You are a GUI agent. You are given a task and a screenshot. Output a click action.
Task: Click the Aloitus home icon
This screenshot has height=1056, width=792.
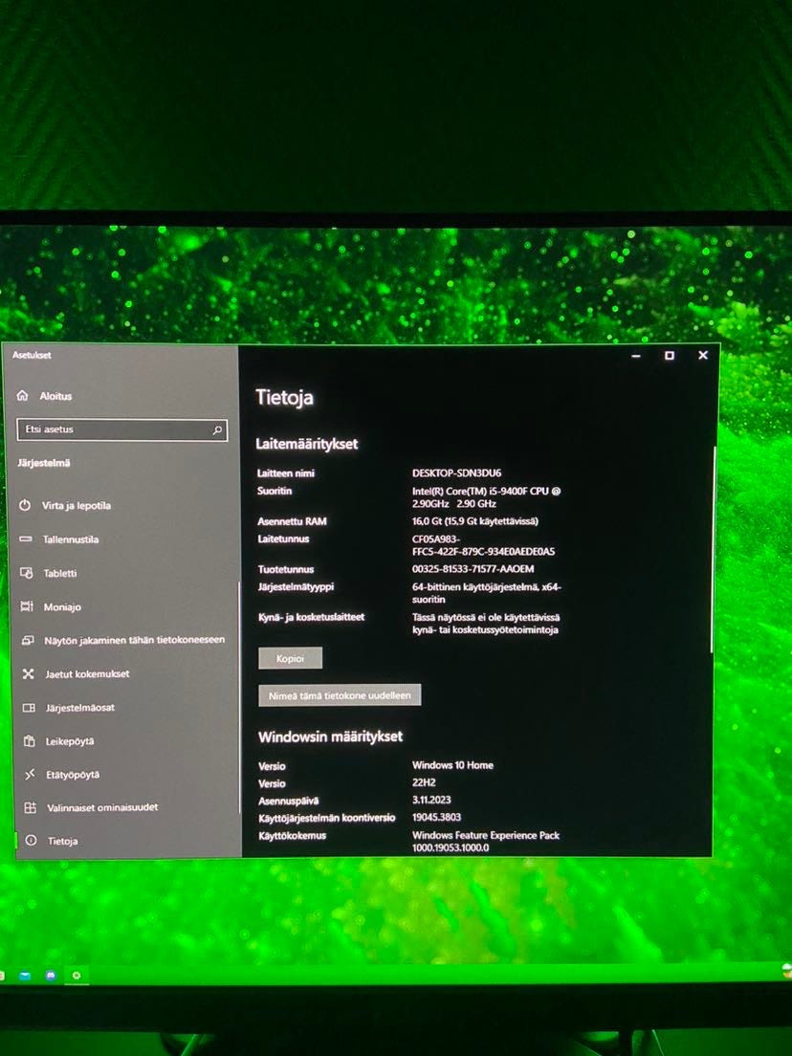coord(23,395)
